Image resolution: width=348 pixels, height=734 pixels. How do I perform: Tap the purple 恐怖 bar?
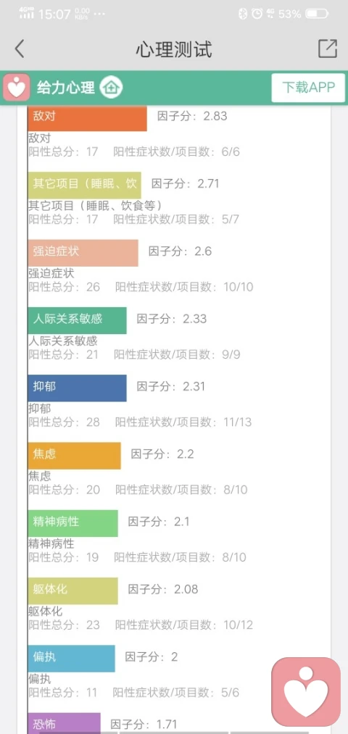coord(65,723)
